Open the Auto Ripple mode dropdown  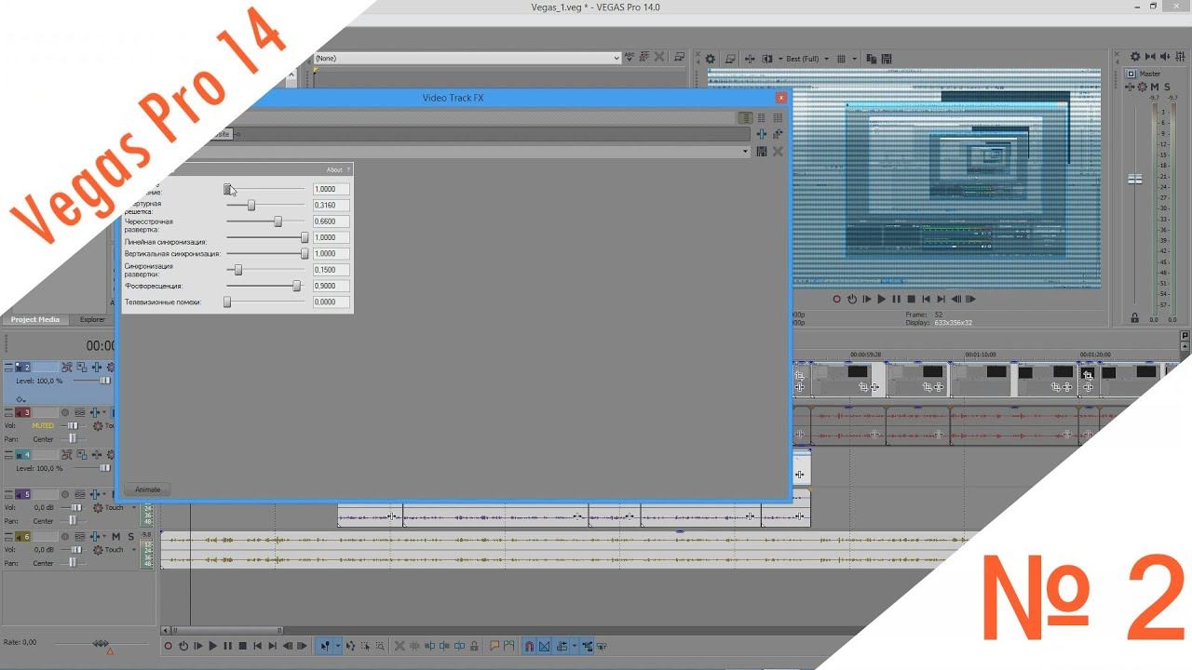click(575, 646)
